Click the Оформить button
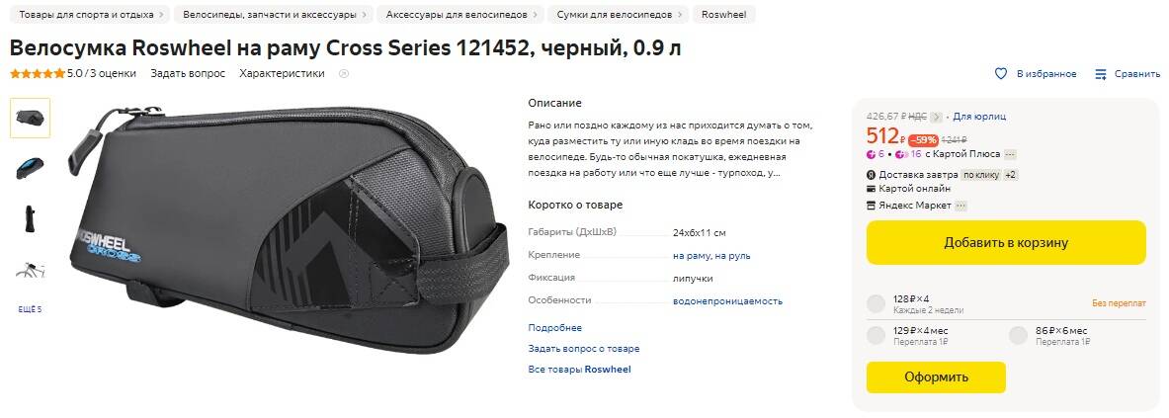1169x418 pixels. [936, 377]
